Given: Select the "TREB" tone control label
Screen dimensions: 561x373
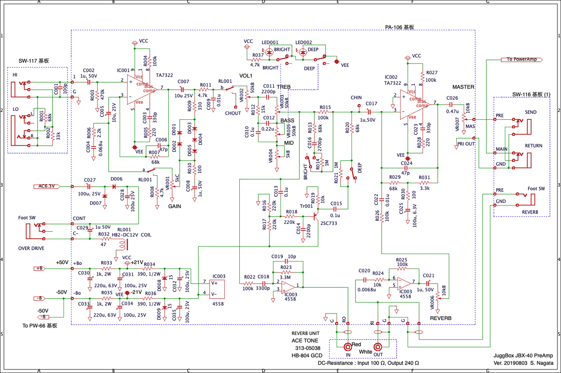Looking at the screenshot, I should tap(284, 87).
